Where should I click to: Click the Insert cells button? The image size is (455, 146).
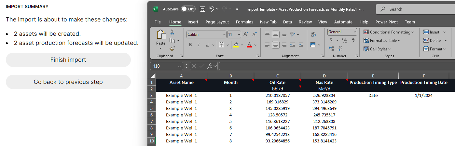(x=431, y=32)
